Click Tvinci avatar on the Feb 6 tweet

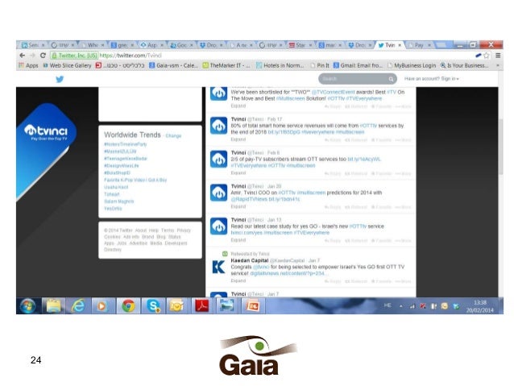pos(218,159)
